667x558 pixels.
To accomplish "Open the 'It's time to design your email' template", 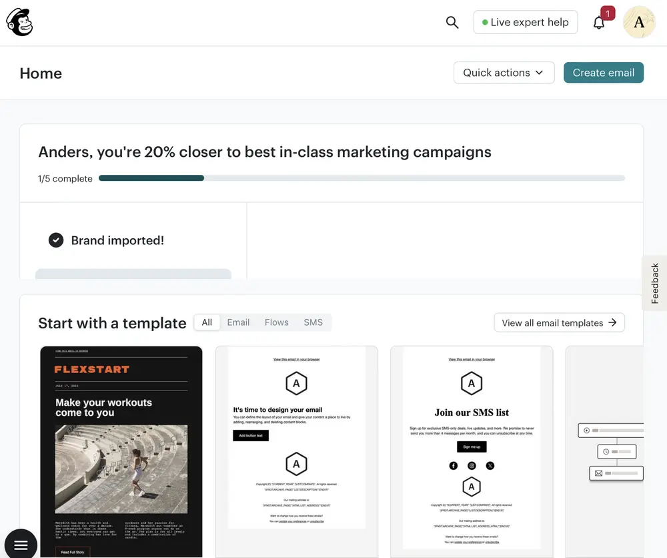I will 297,452.
